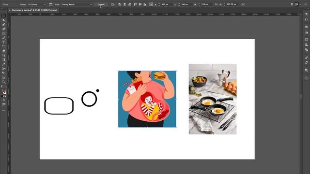Select the Selection tool

pos(3,16)
